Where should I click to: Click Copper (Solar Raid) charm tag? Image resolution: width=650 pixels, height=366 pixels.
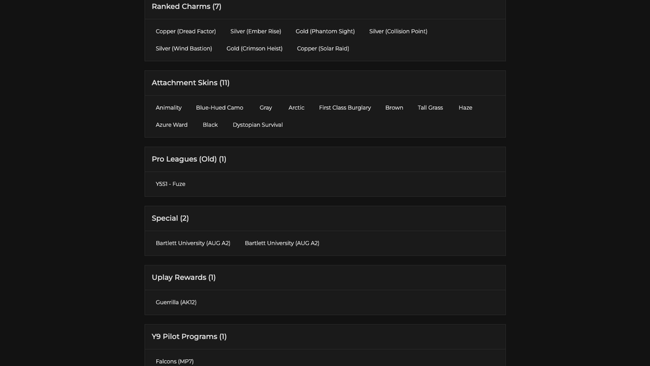[323, 49]
